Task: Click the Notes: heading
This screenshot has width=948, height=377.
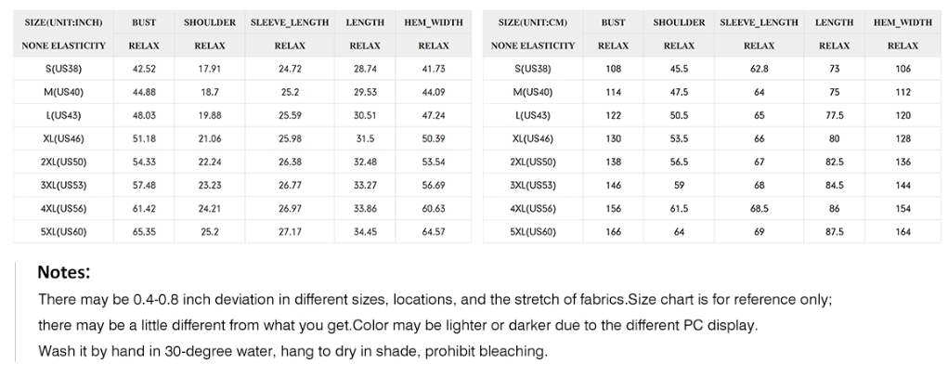Action: coord(63,272)
